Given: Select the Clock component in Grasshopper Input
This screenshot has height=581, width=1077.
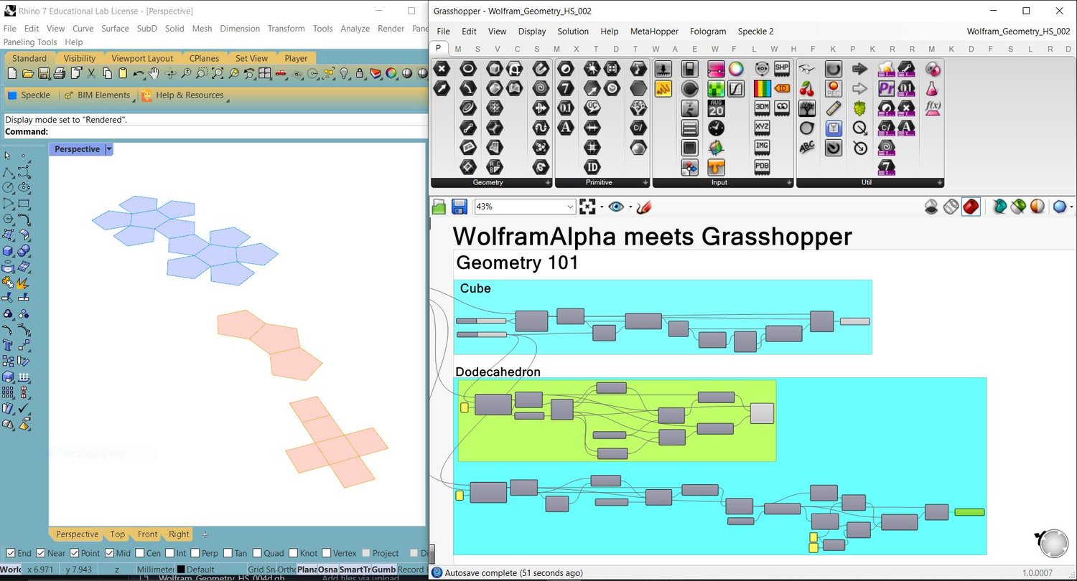Looking at the screenshot, I should pyautogui.click(x=716, y=128).
